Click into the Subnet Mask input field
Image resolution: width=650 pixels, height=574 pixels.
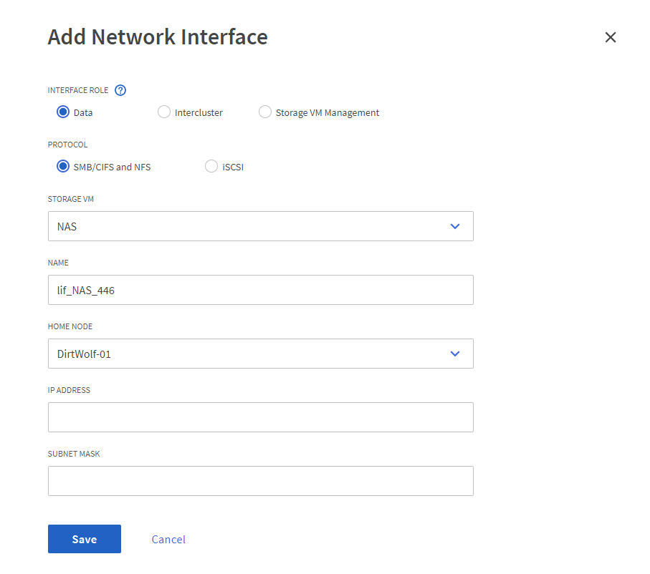(x=260, y=481)
